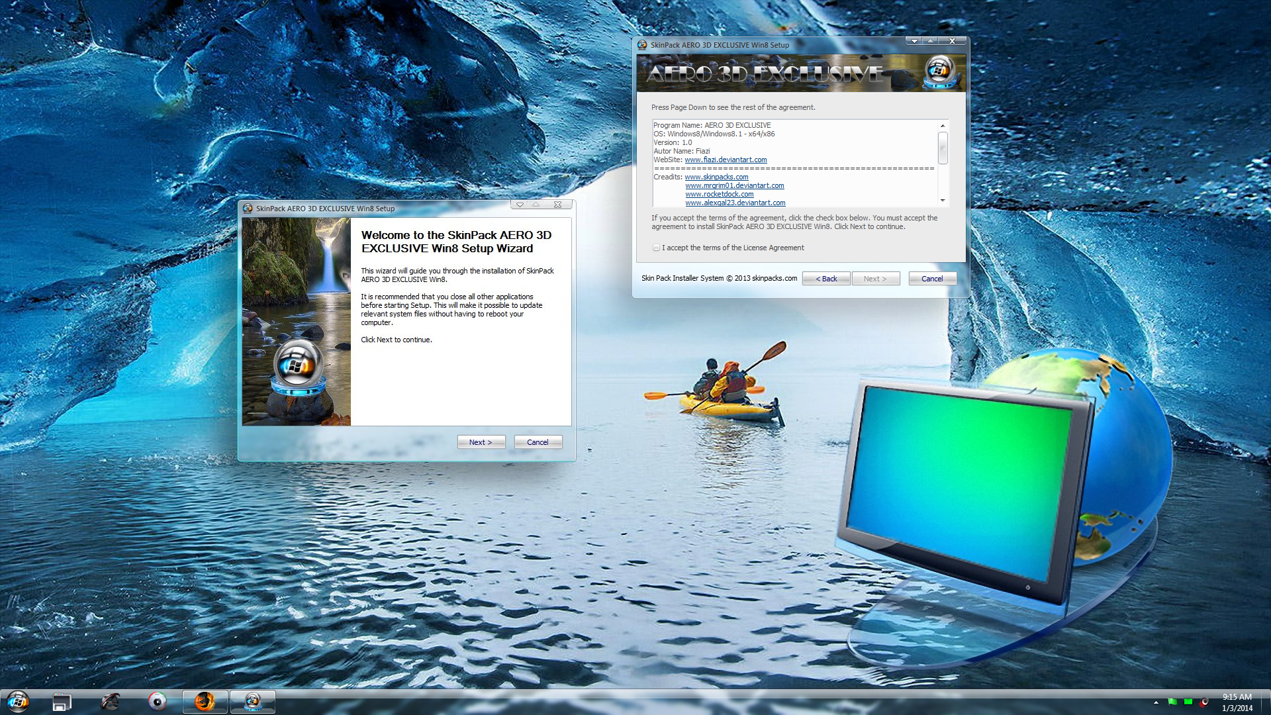
Task: Click the title bar icon of the Welcome setup window
Action: tap(248, 209)
